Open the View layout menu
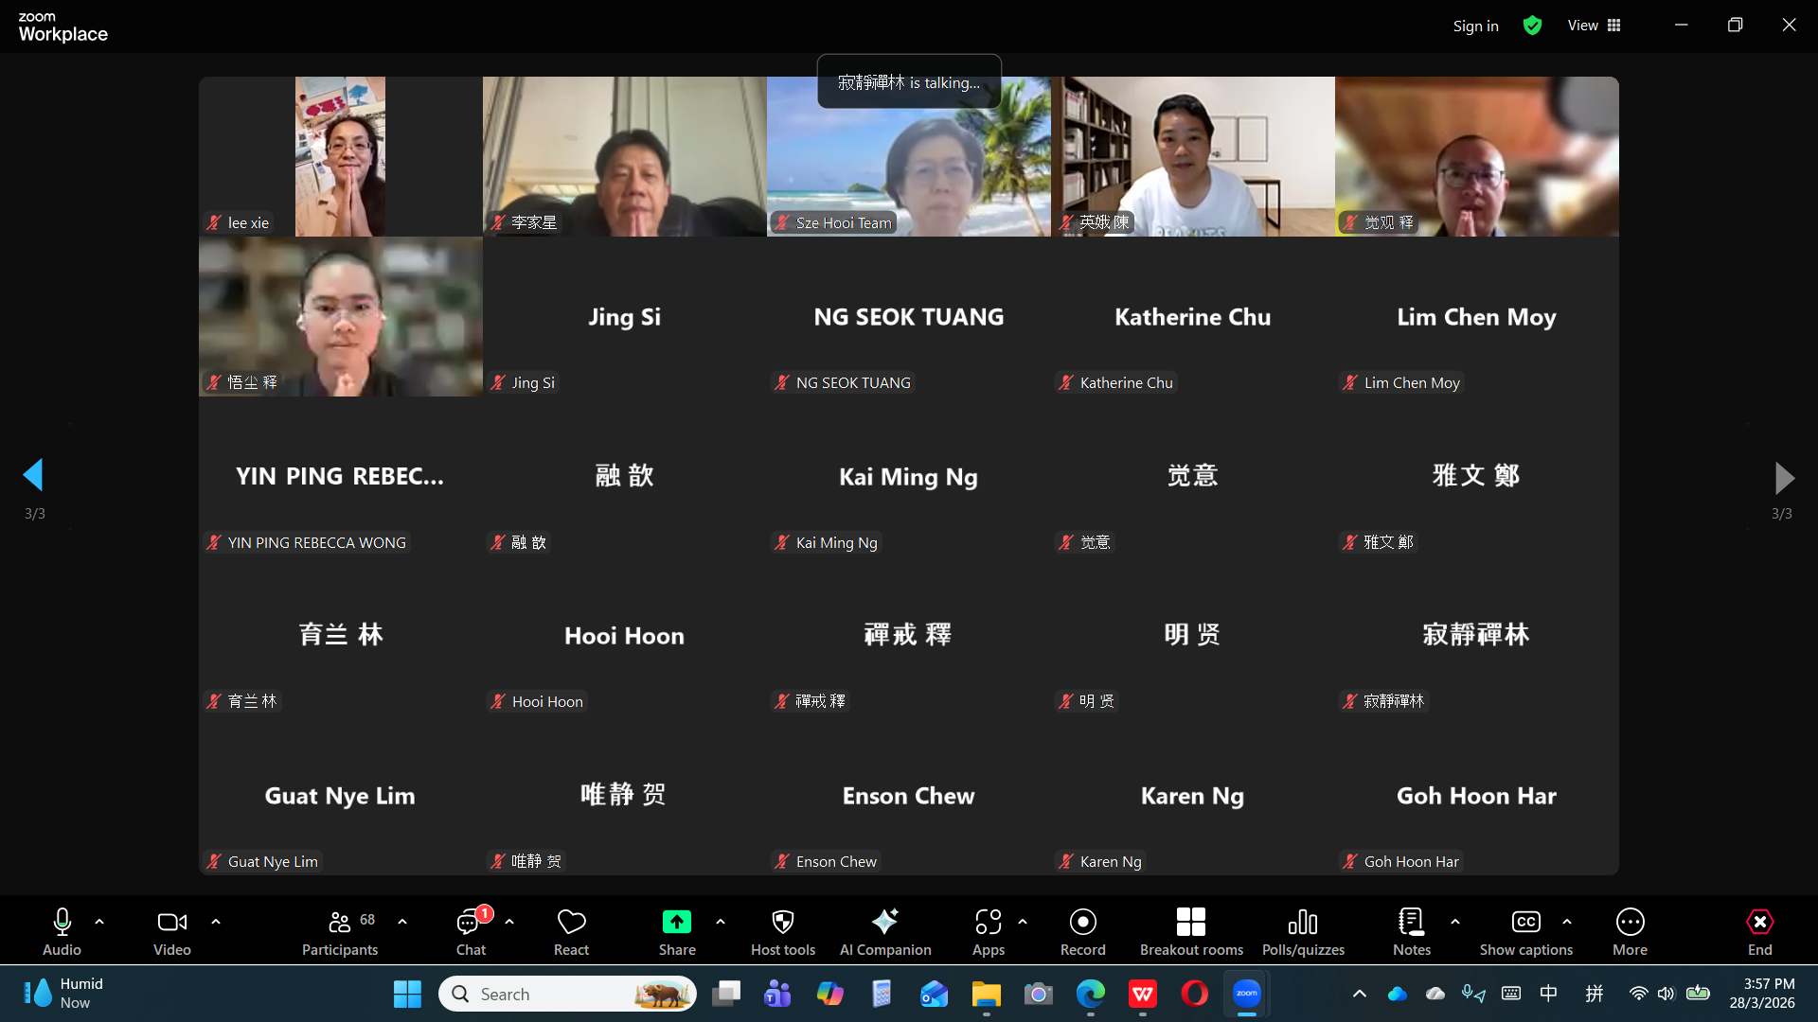 coord(1595,26)
